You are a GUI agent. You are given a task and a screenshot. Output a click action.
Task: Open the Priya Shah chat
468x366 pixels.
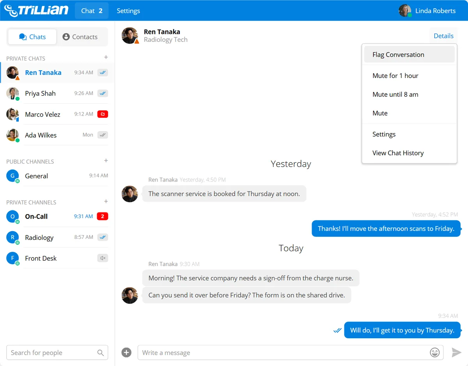57,93
